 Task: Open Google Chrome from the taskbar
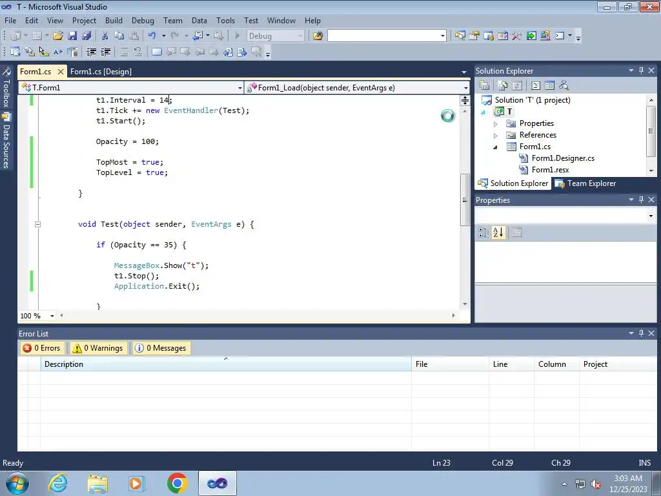[177, 483]
